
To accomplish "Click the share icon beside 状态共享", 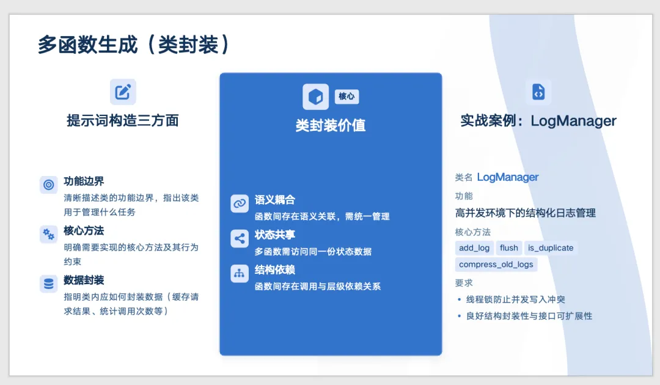I will click(240, 238).
